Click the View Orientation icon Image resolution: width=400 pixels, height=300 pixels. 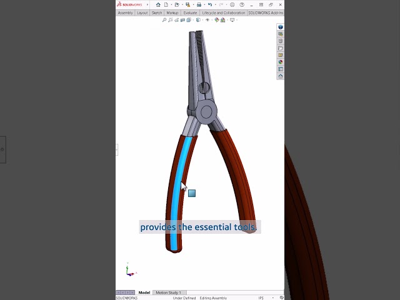(x=189, y=20)
